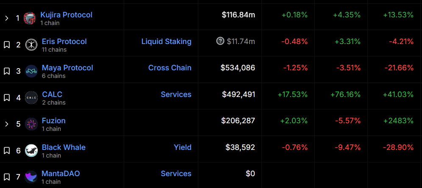
Task: Click the Black Whale logo icon
Action: [x=31, y=151]
